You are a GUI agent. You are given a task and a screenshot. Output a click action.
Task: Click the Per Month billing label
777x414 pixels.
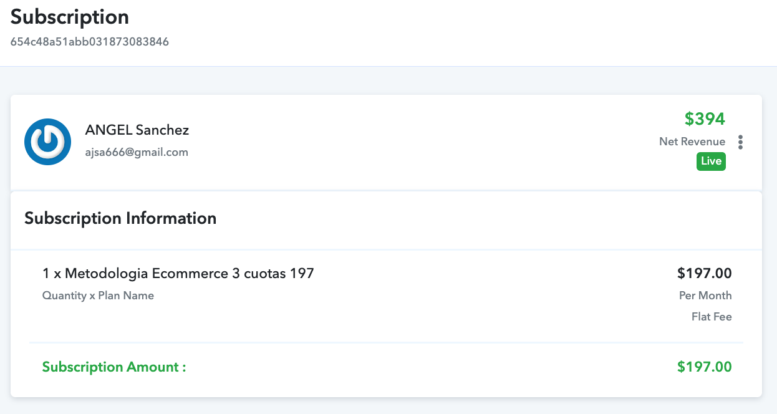pyautogui.click(x=705, y=296)
